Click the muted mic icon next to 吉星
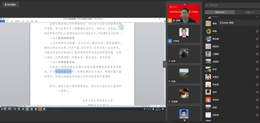 169,61
